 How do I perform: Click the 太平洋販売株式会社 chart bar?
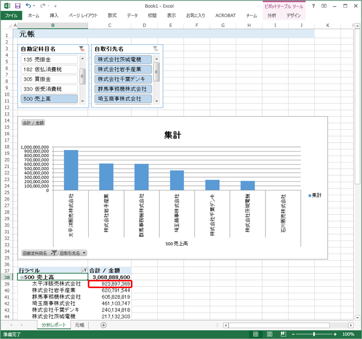pyautogui.click(x=71, y=170)
